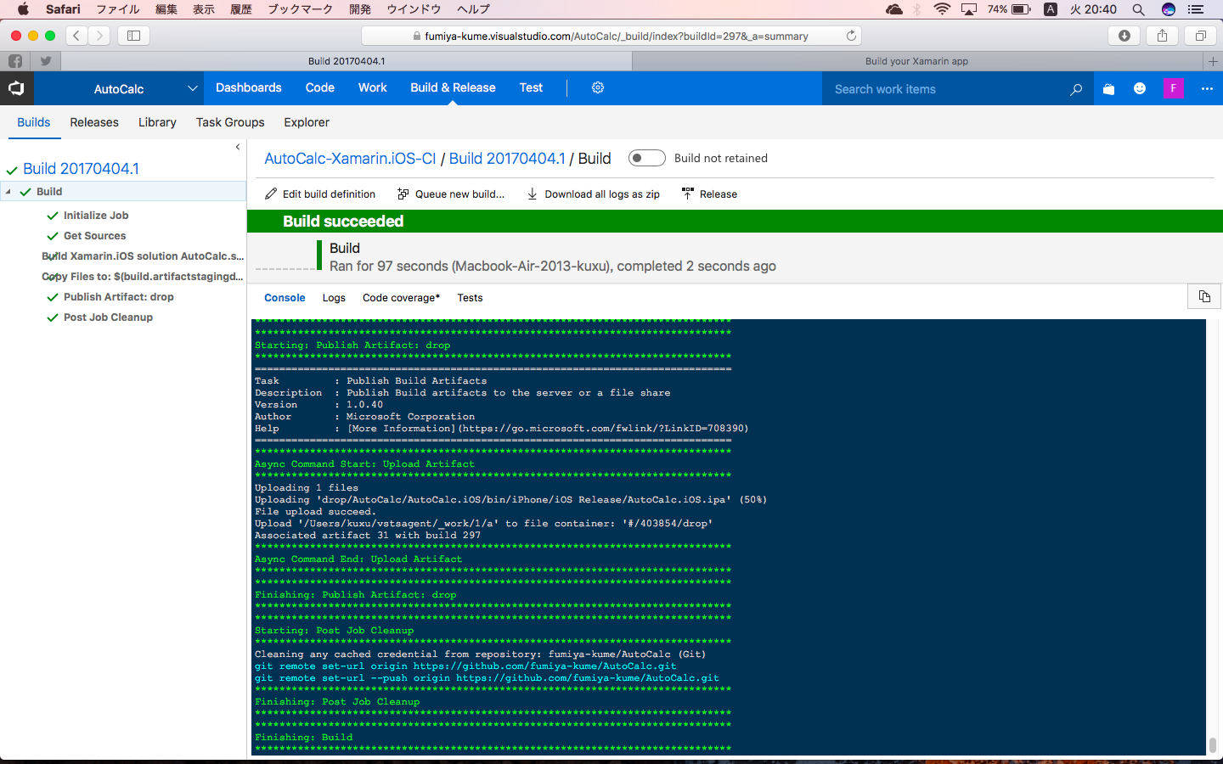Viewport: 1223px width, 764px height.
Task: Click the Release icon in the build toolbar
Action: click(687, 194)
